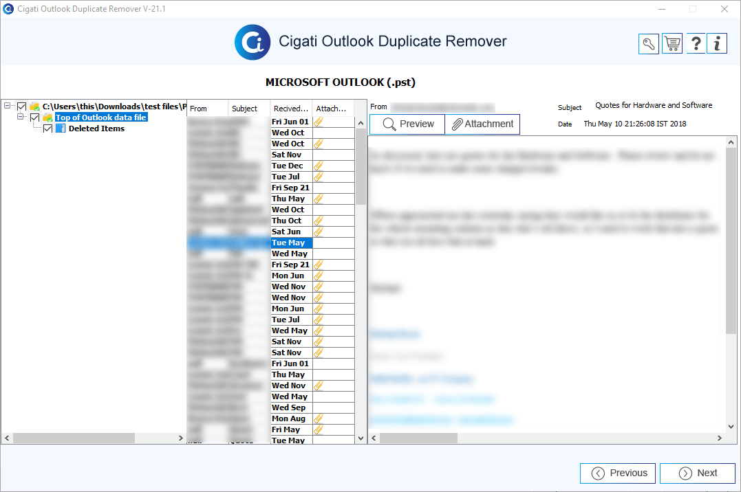Collapse the root PST file node
This screenshot has height=492, width=741.
click(7, 106)
